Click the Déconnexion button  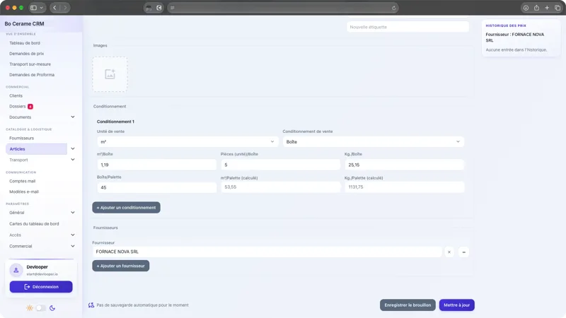41,287
